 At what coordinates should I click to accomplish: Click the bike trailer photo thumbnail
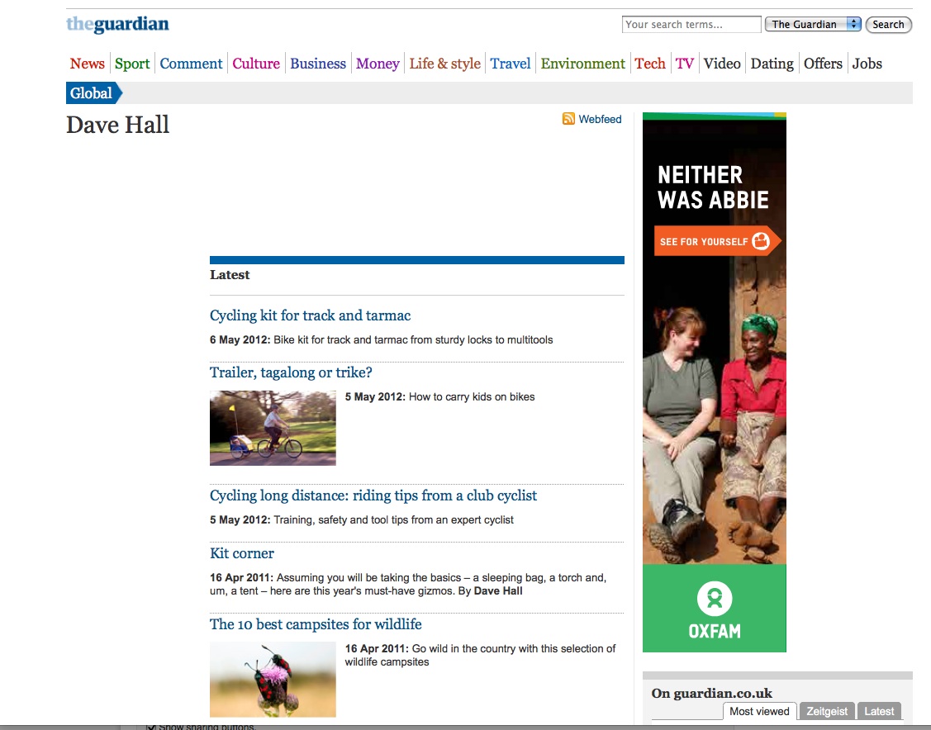[x=273, y=428]
